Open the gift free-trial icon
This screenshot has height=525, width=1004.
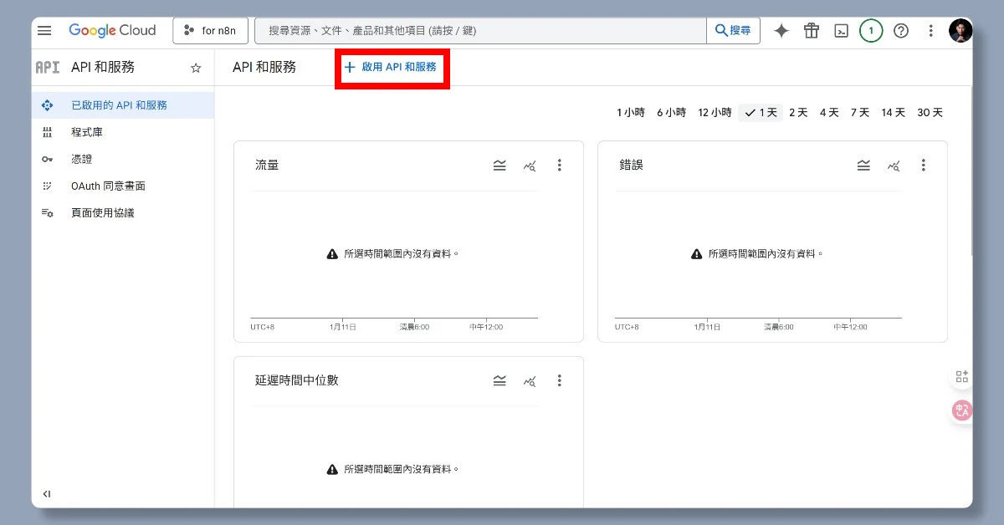click(x=812, y=31)
